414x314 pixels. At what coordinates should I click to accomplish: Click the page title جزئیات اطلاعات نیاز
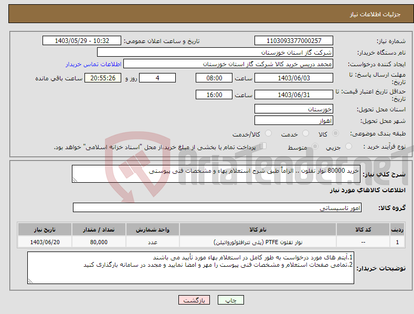coord(375,14)
